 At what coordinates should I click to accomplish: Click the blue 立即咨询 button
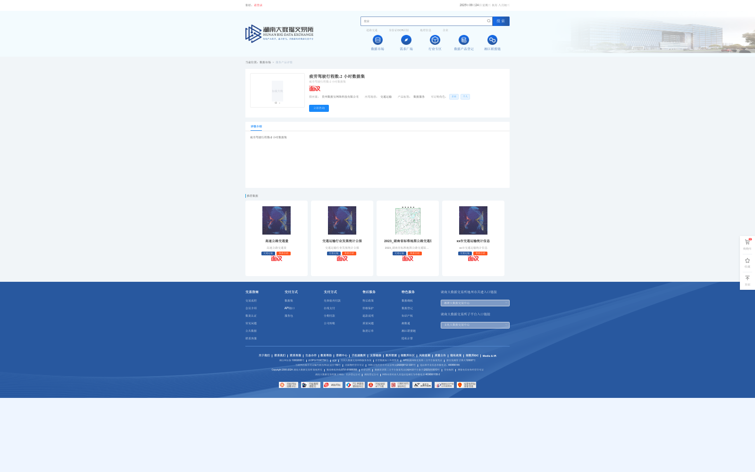[x=319, y=108]
